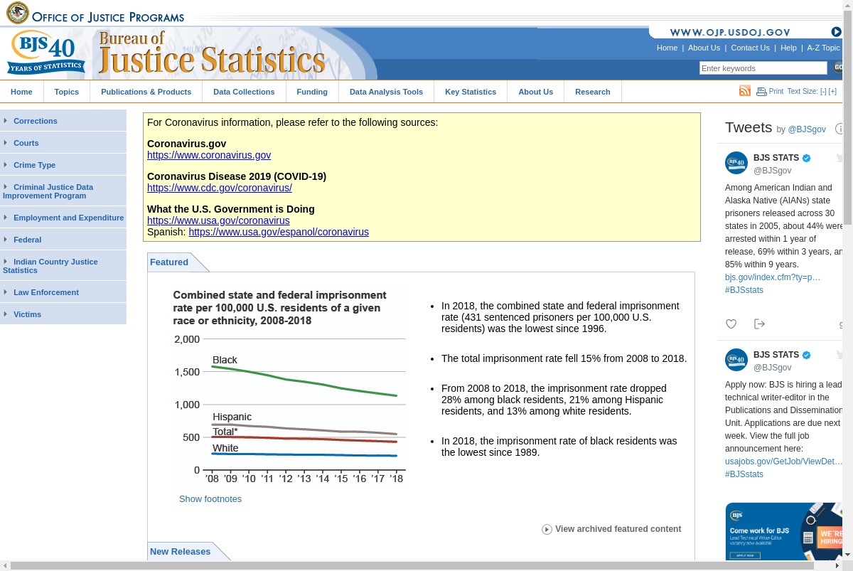Click the Department of Justice seal
This screenshot has height=571, width=853.
tap(17, 13)
